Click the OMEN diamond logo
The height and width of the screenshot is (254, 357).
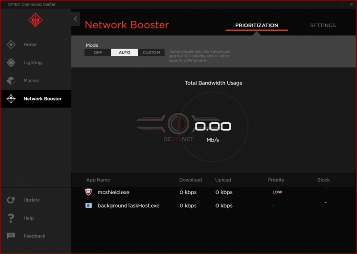[x=35, y=20]
